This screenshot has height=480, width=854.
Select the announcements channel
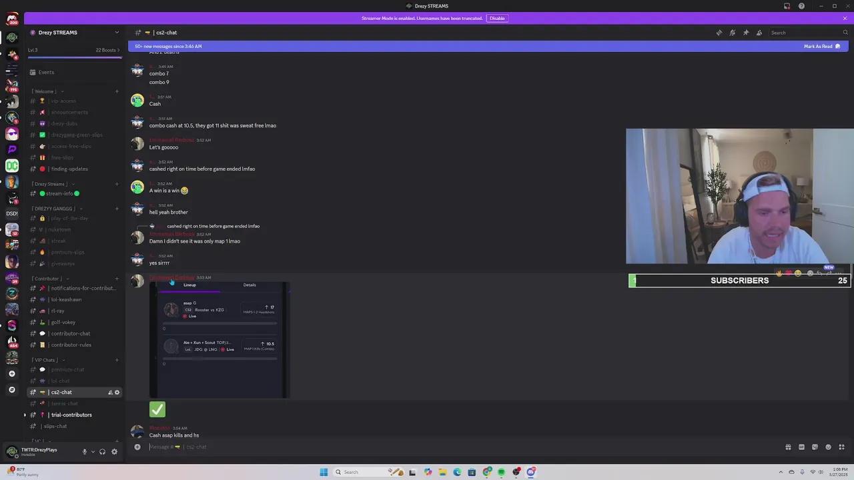pyautogui.click(x=75, y=112)
